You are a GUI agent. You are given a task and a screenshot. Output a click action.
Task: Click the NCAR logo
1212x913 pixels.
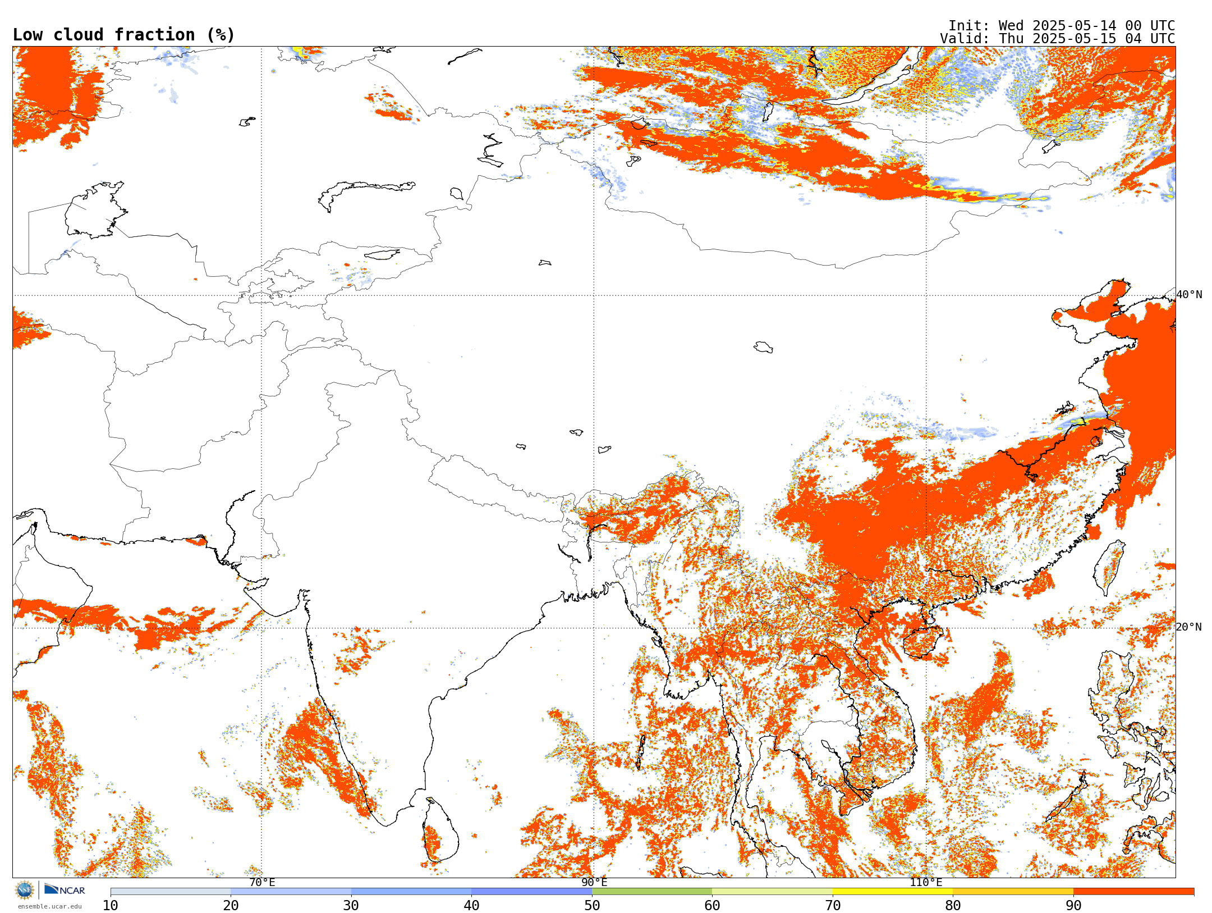coord(65,889)
